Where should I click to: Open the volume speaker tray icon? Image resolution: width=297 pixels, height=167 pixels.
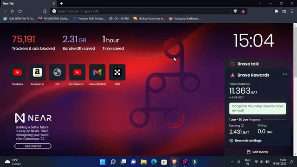point(262,162)
